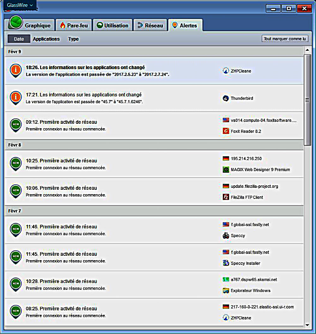The image size is (316, 334).
Task: Click the Speccy Installer icon
Action: coord(226,263)
